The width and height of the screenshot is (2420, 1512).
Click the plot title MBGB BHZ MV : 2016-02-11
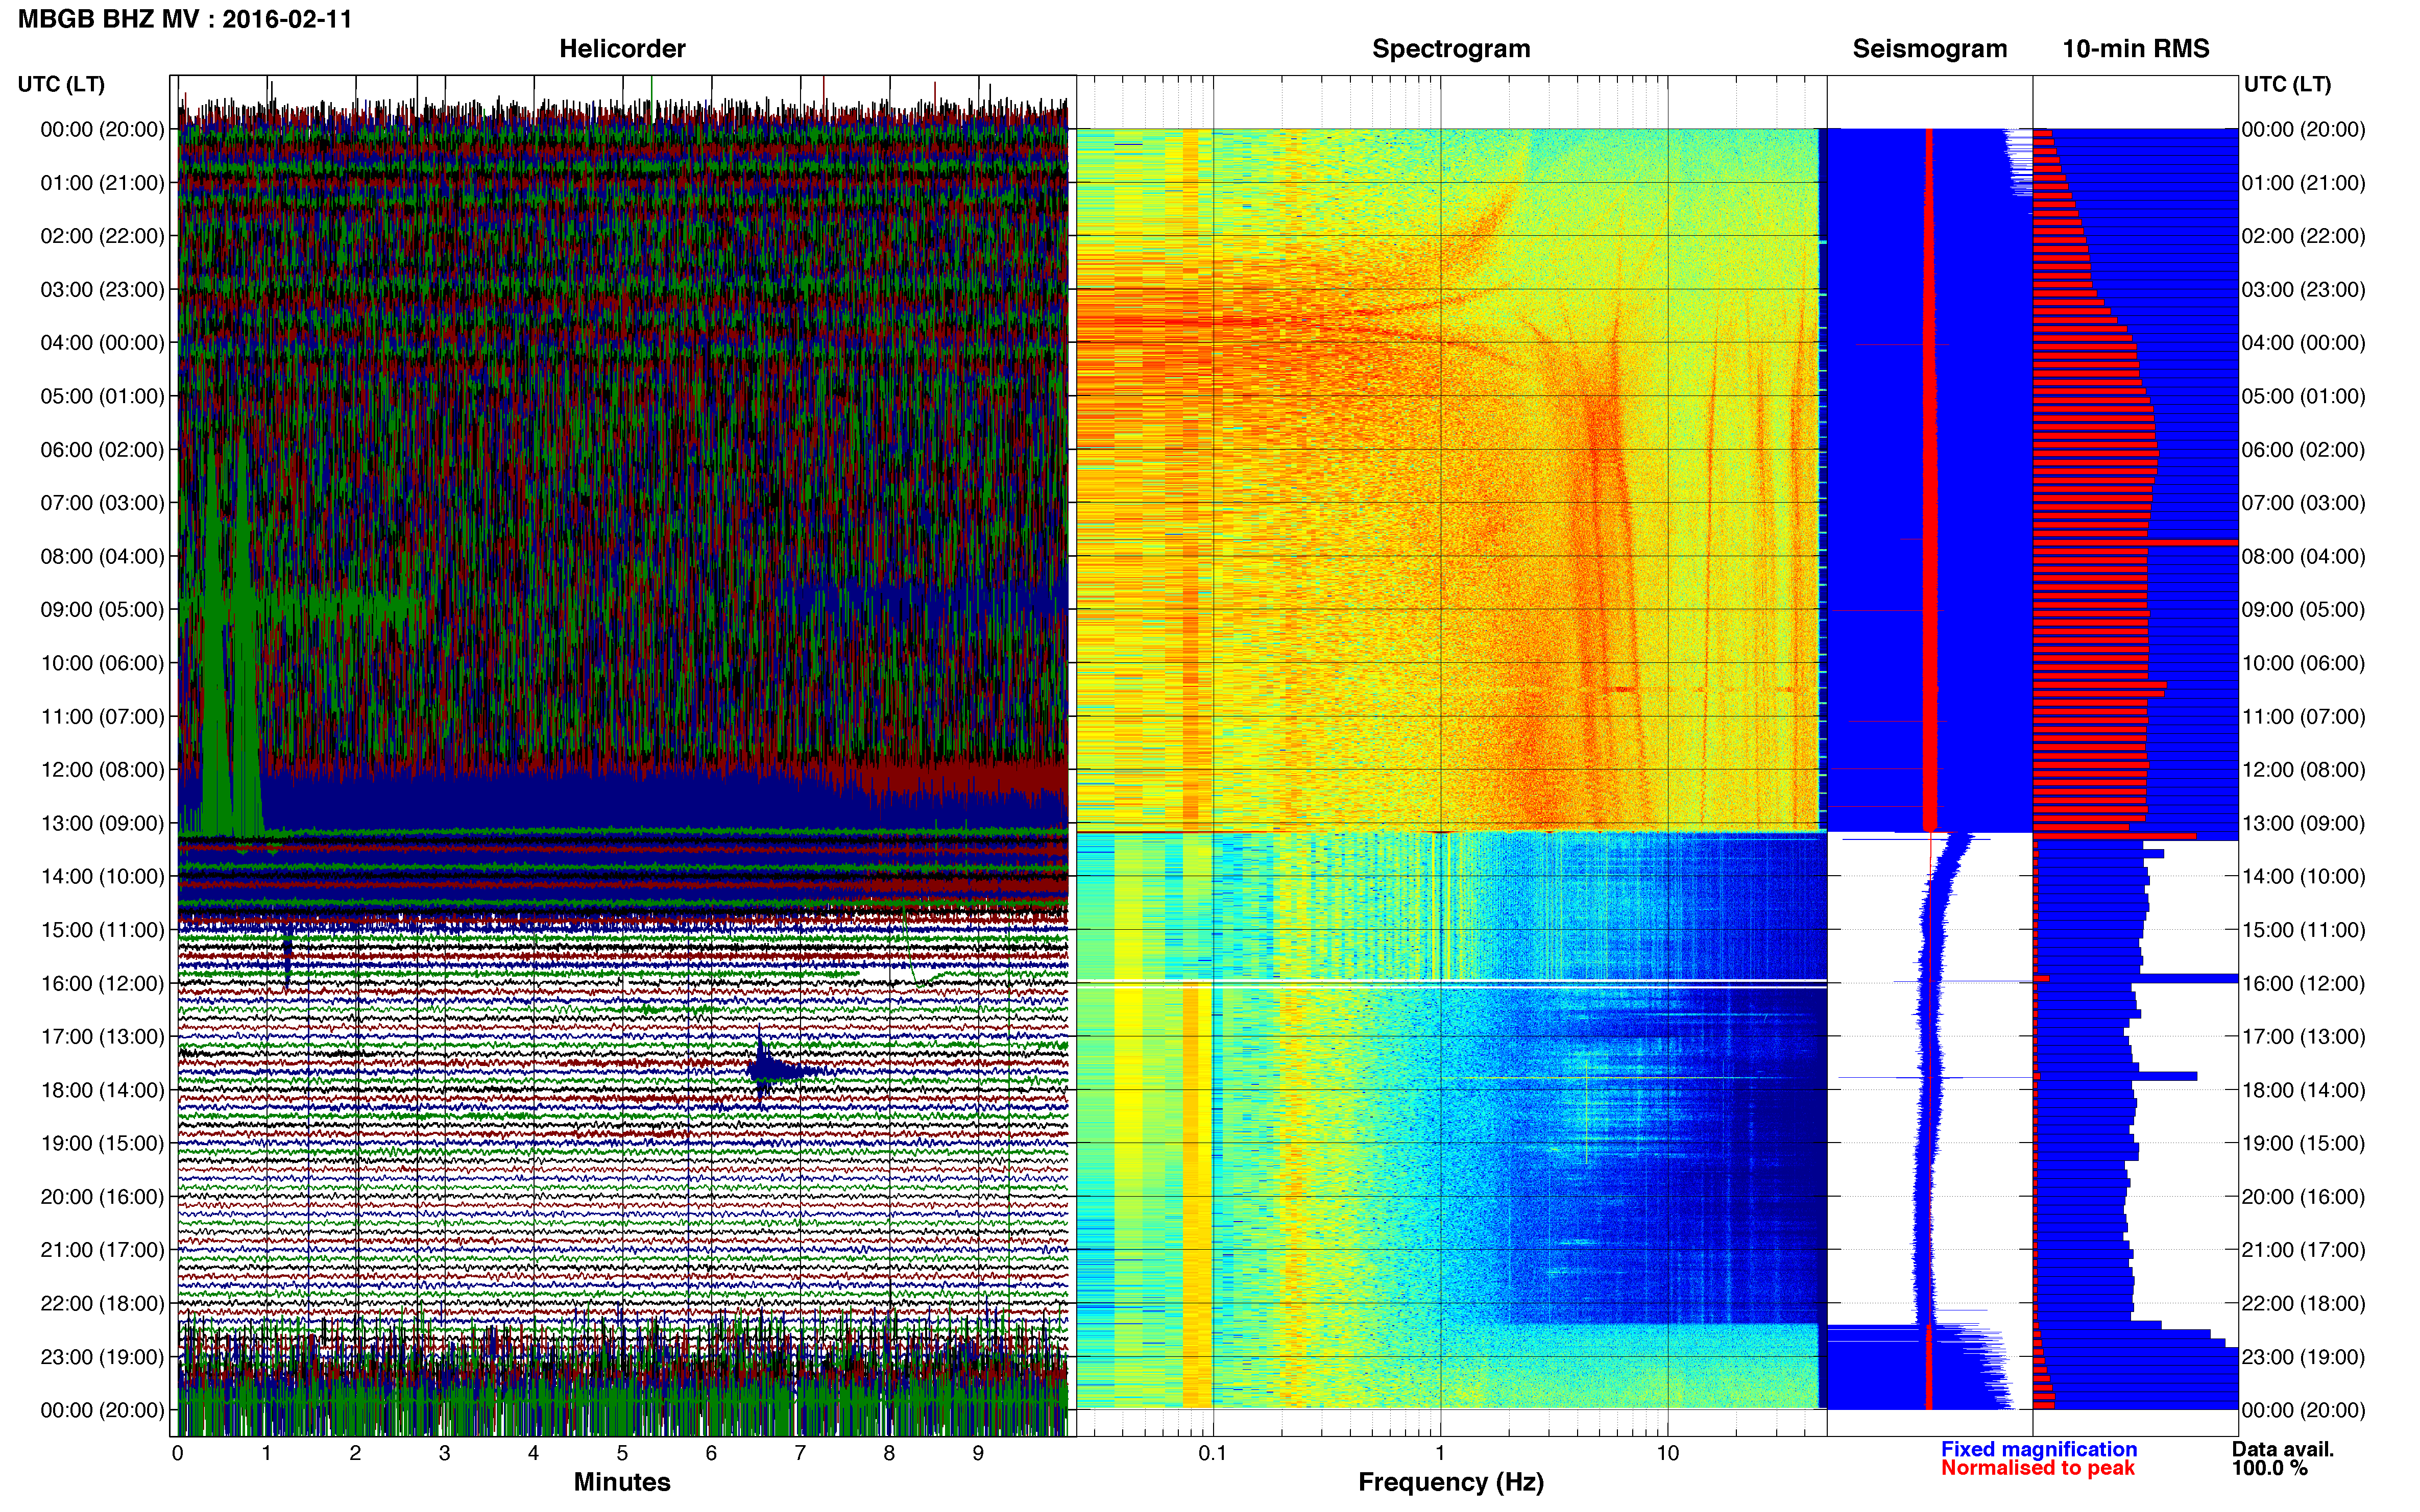click(x=185, y=19)
